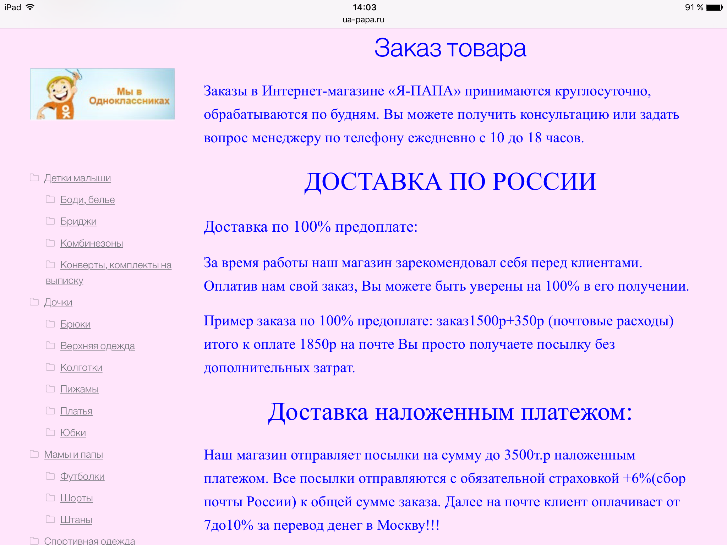
Task: Open the Брюки category link
Action: 75,324
